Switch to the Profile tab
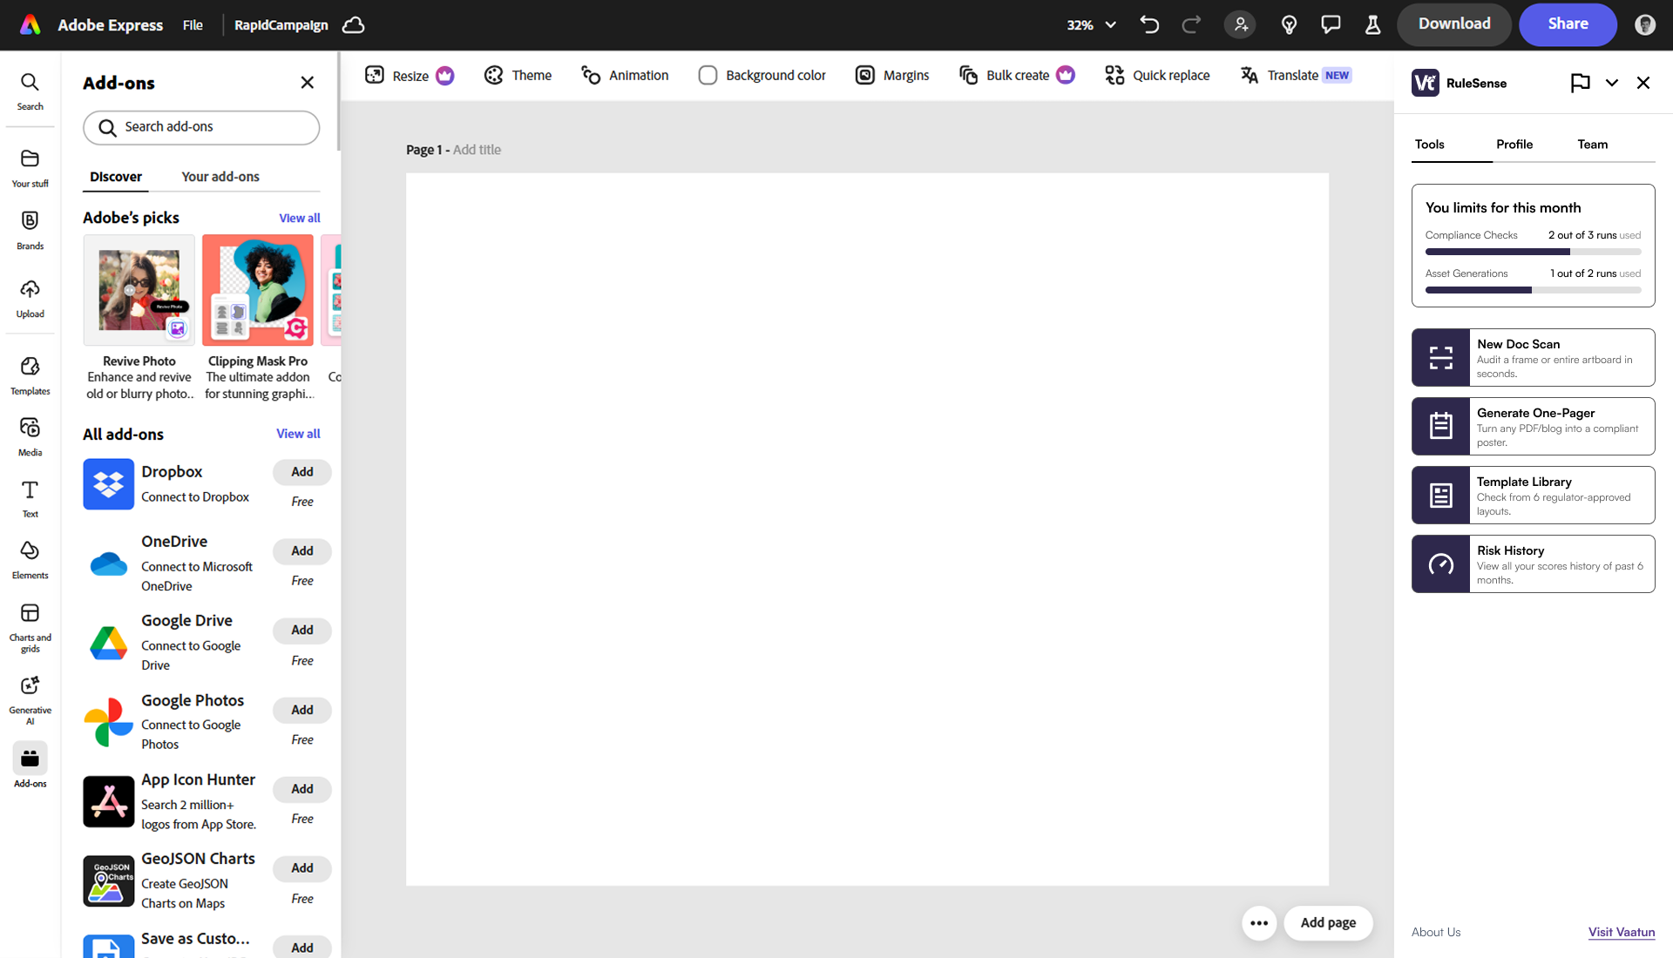 1514,145
